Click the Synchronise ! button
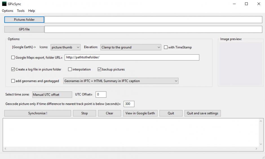 pos(37,113)
